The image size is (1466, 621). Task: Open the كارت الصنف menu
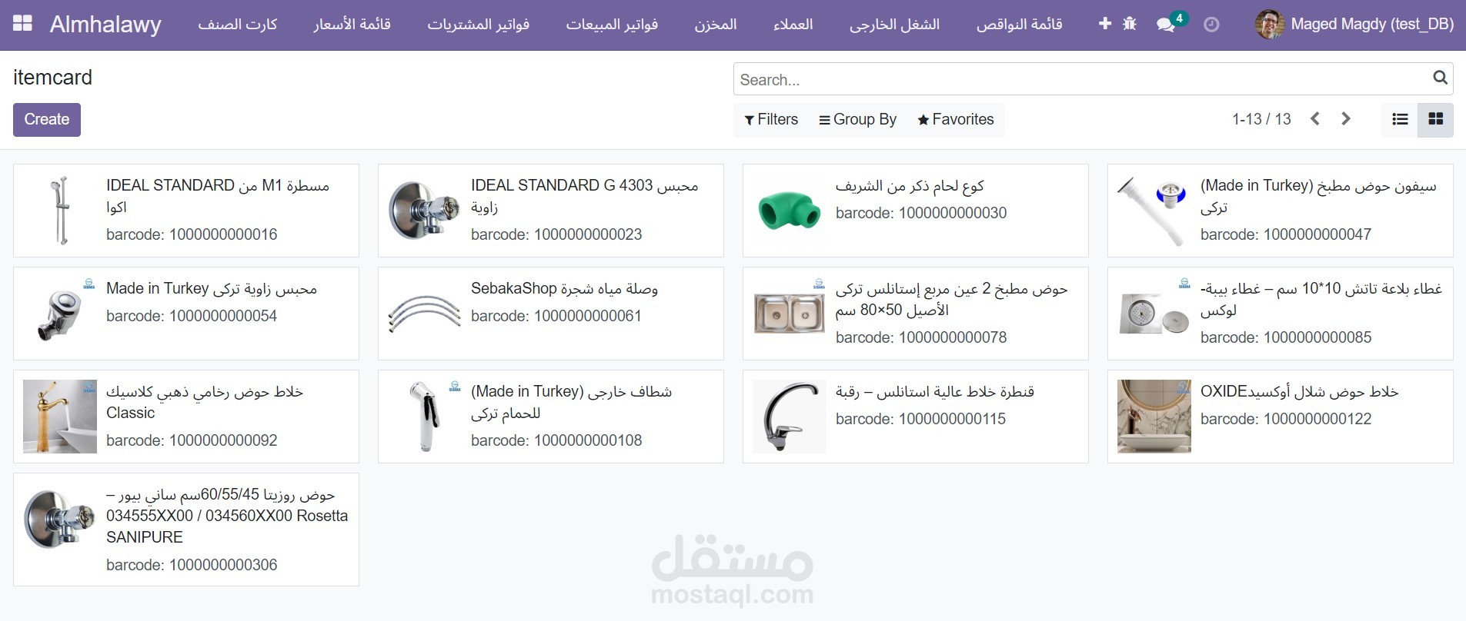coord(238,25)
